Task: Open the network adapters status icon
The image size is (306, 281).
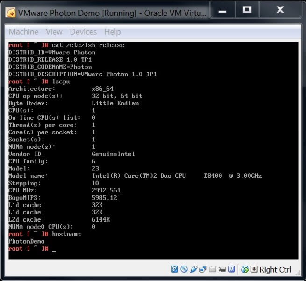Action: tap(203, 269)
